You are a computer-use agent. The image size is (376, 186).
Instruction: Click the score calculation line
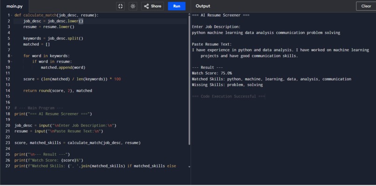[72, 79]
